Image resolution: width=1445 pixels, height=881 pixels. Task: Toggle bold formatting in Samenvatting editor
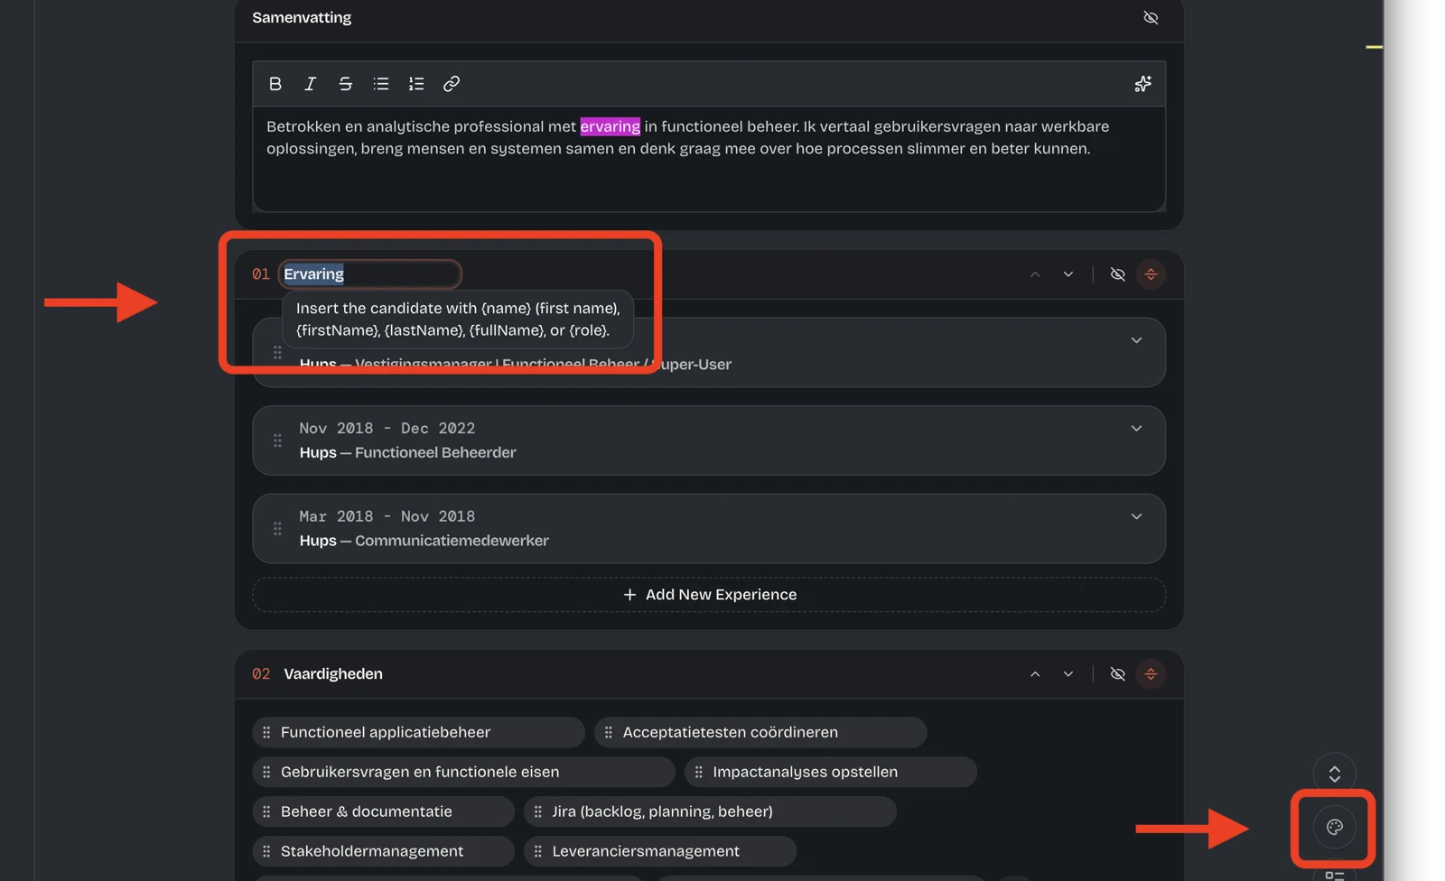tap(275, 84)
